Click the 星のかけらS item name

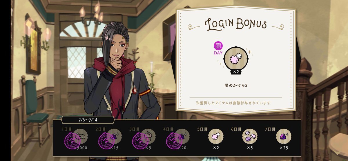click(x=236, y=86)
